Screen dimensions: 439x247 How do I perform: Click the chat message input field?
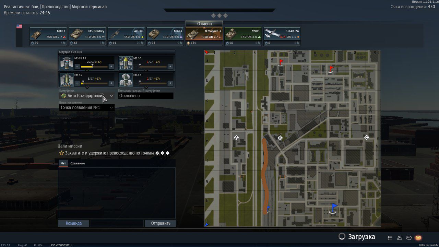(x=117, y=223)
